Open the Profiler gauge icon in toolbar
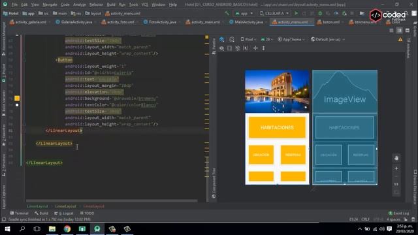 (x=336, y=13)
